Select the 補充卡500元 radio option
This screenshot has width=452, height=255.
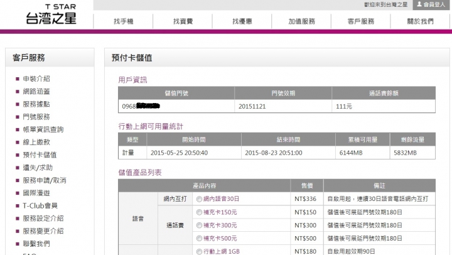click(x=199, y=238)
